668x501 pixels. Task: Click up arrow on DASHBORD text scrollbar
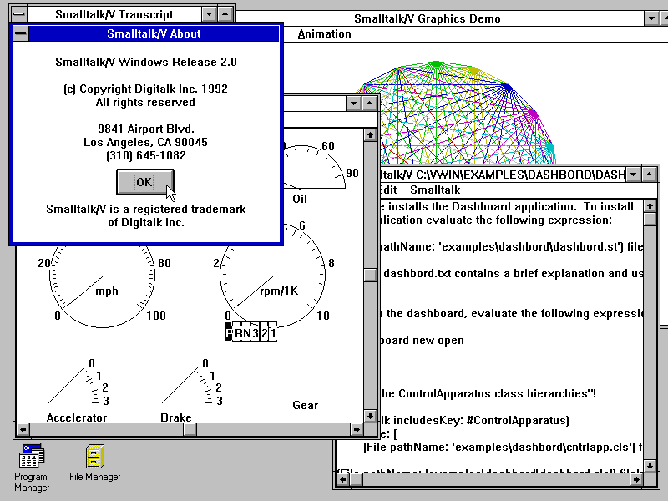pyautogui.click(x=650, y=206)
